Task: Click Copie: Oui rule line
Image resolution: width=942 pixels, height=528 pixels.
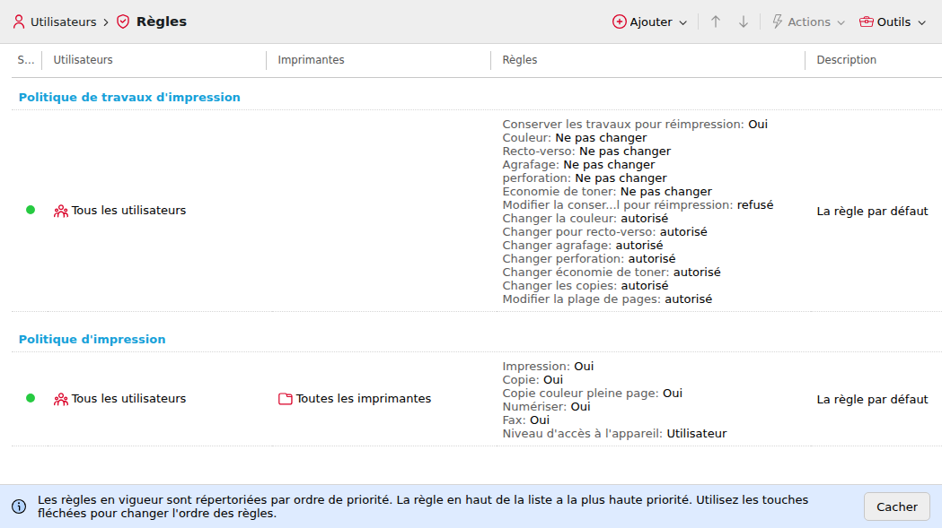Action: (x=533, y=380)
